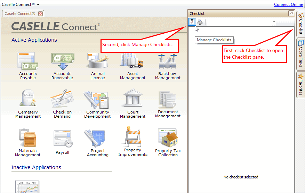Click the 'No checklist selected' text
The image size is (305, 193).
pos(241,177)
